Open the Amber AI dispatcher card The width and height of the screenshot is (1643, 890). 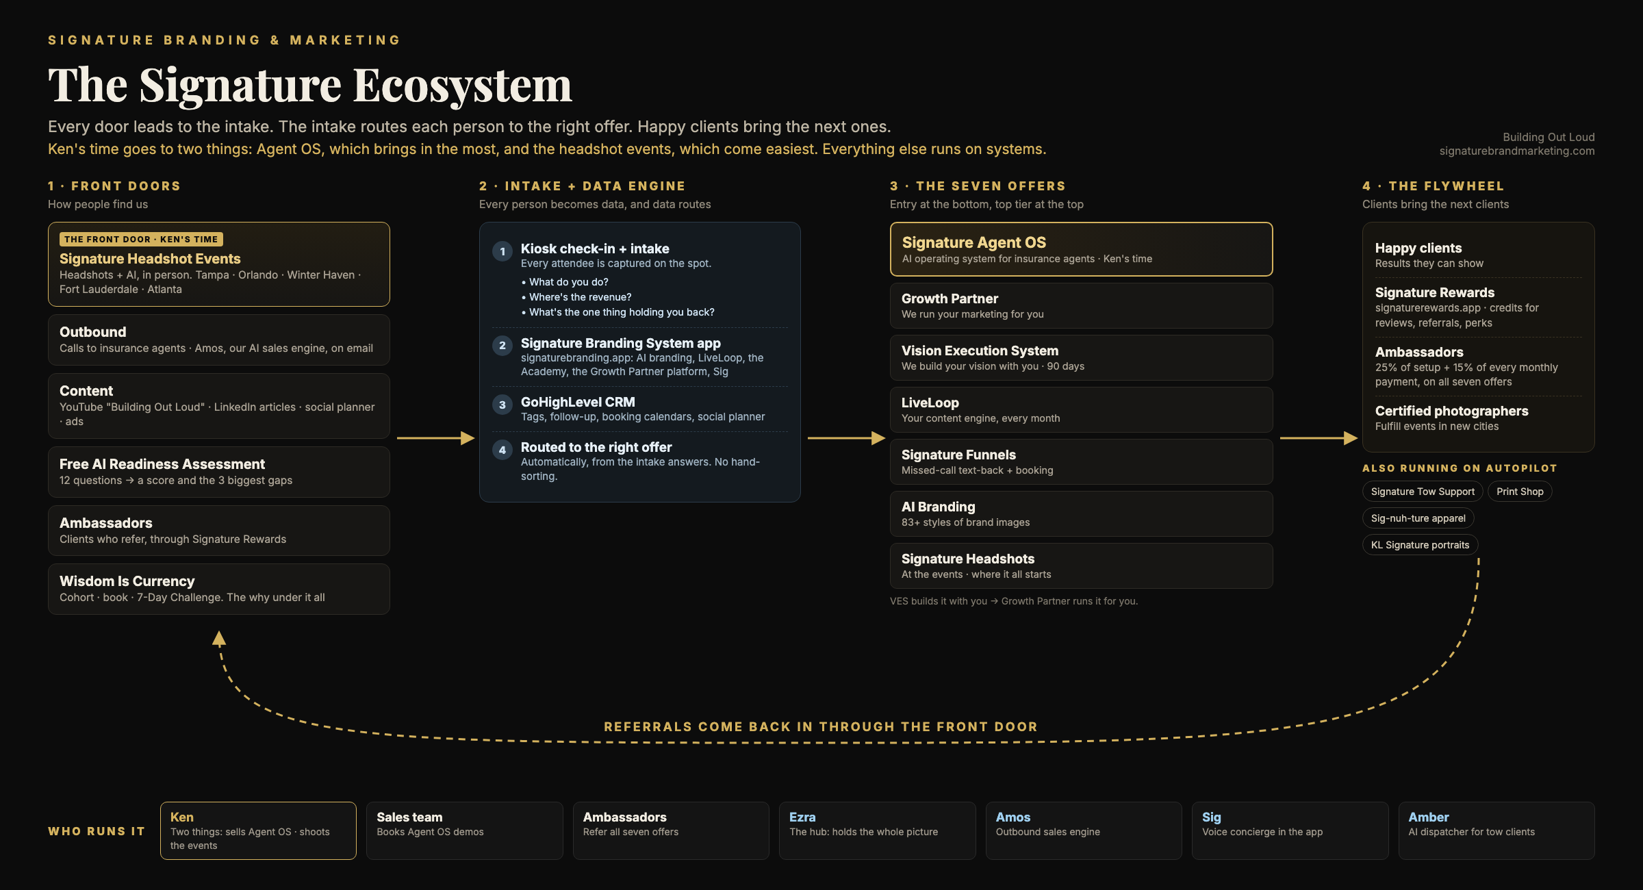pos(1496,830)
